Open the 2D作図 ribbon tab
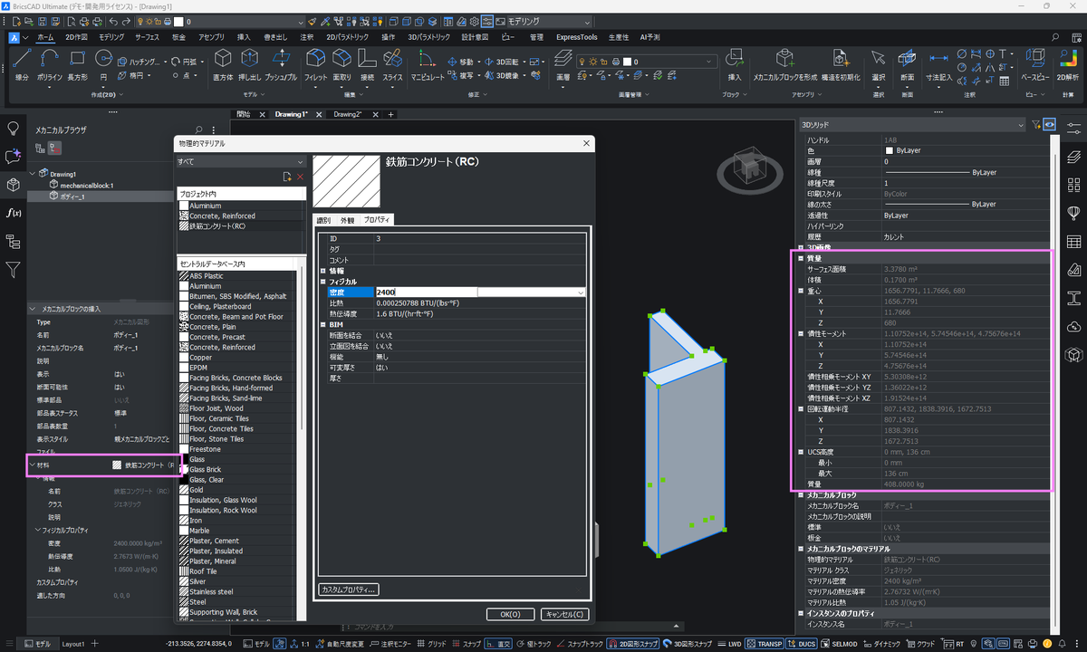 (x=77, y=37)
